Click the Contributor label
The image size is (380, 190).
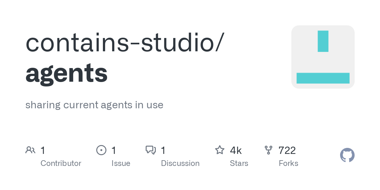[61, 163]
